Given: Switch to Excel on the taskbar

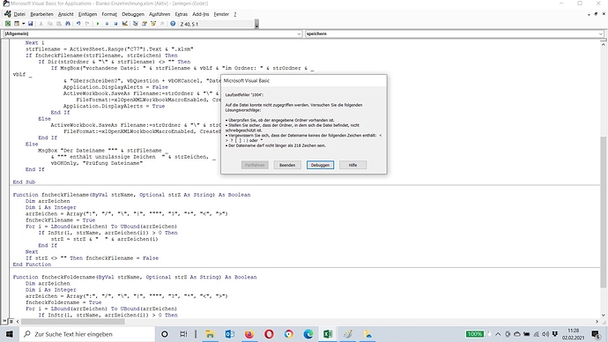Looking at the screenshot, I should tap(328, 334).
